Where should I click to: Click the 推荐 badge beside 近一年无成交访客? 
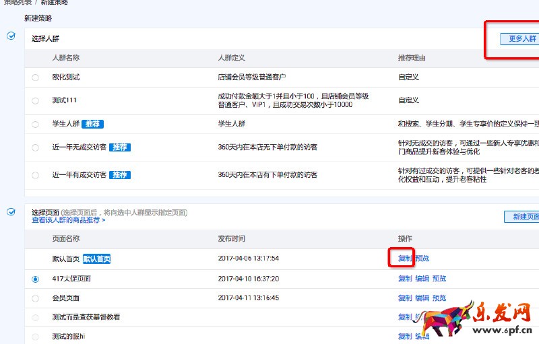(120, 147)
